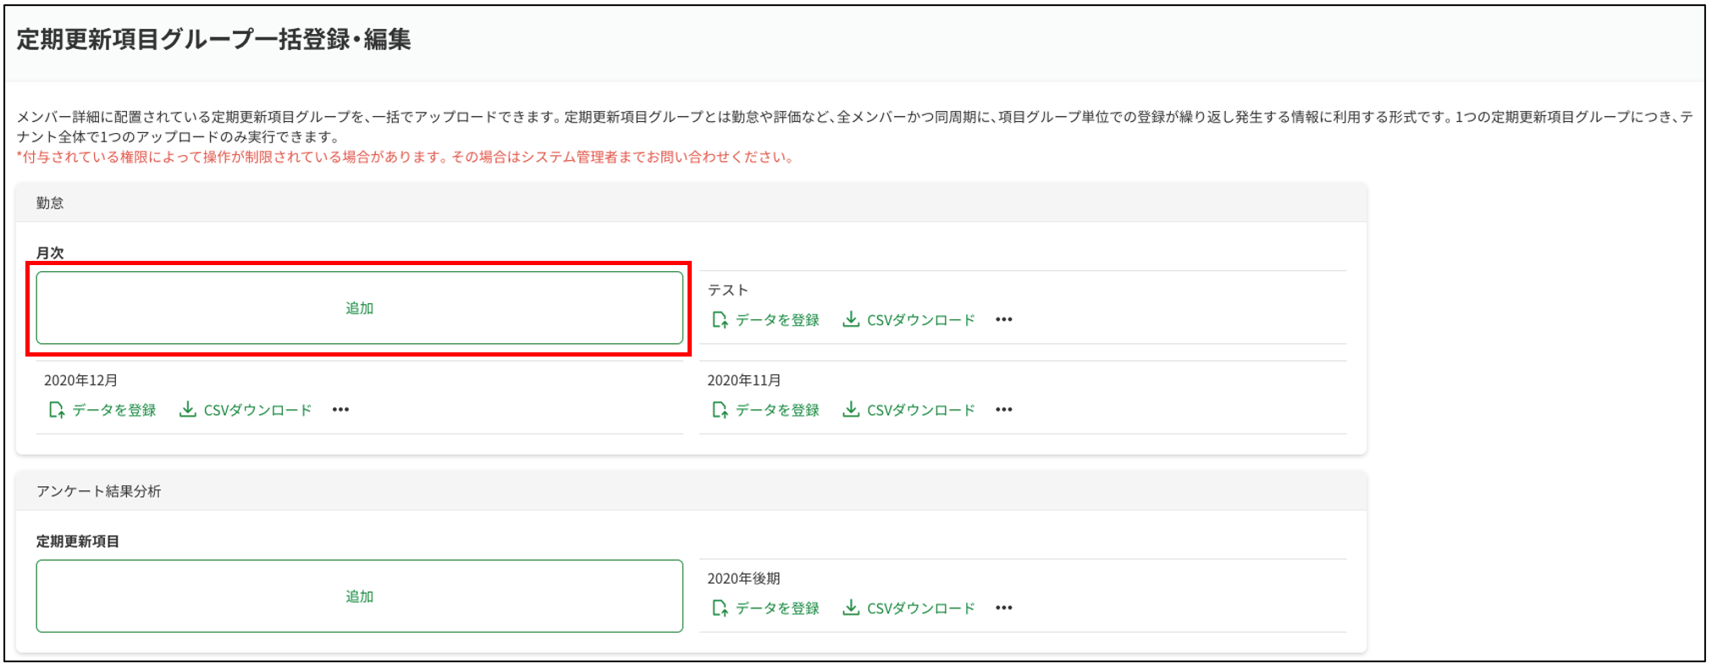Click the download icon in the 2020年11月 row
Screen dimensions: 1712x664
point(851,410)
